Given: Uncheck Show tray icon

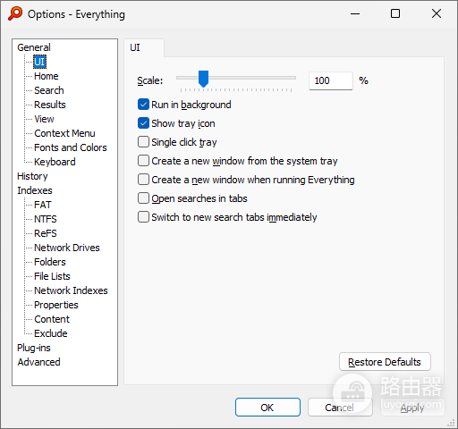Looking at the screenshot, I should [x=143, y=123].
